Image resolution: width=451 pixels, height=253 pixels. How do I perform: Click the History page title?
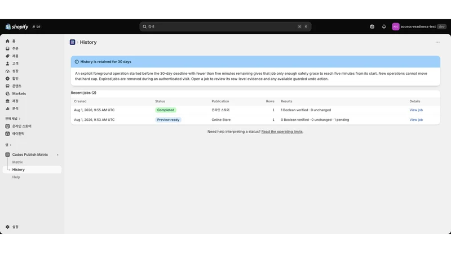(x=89, y=42)
